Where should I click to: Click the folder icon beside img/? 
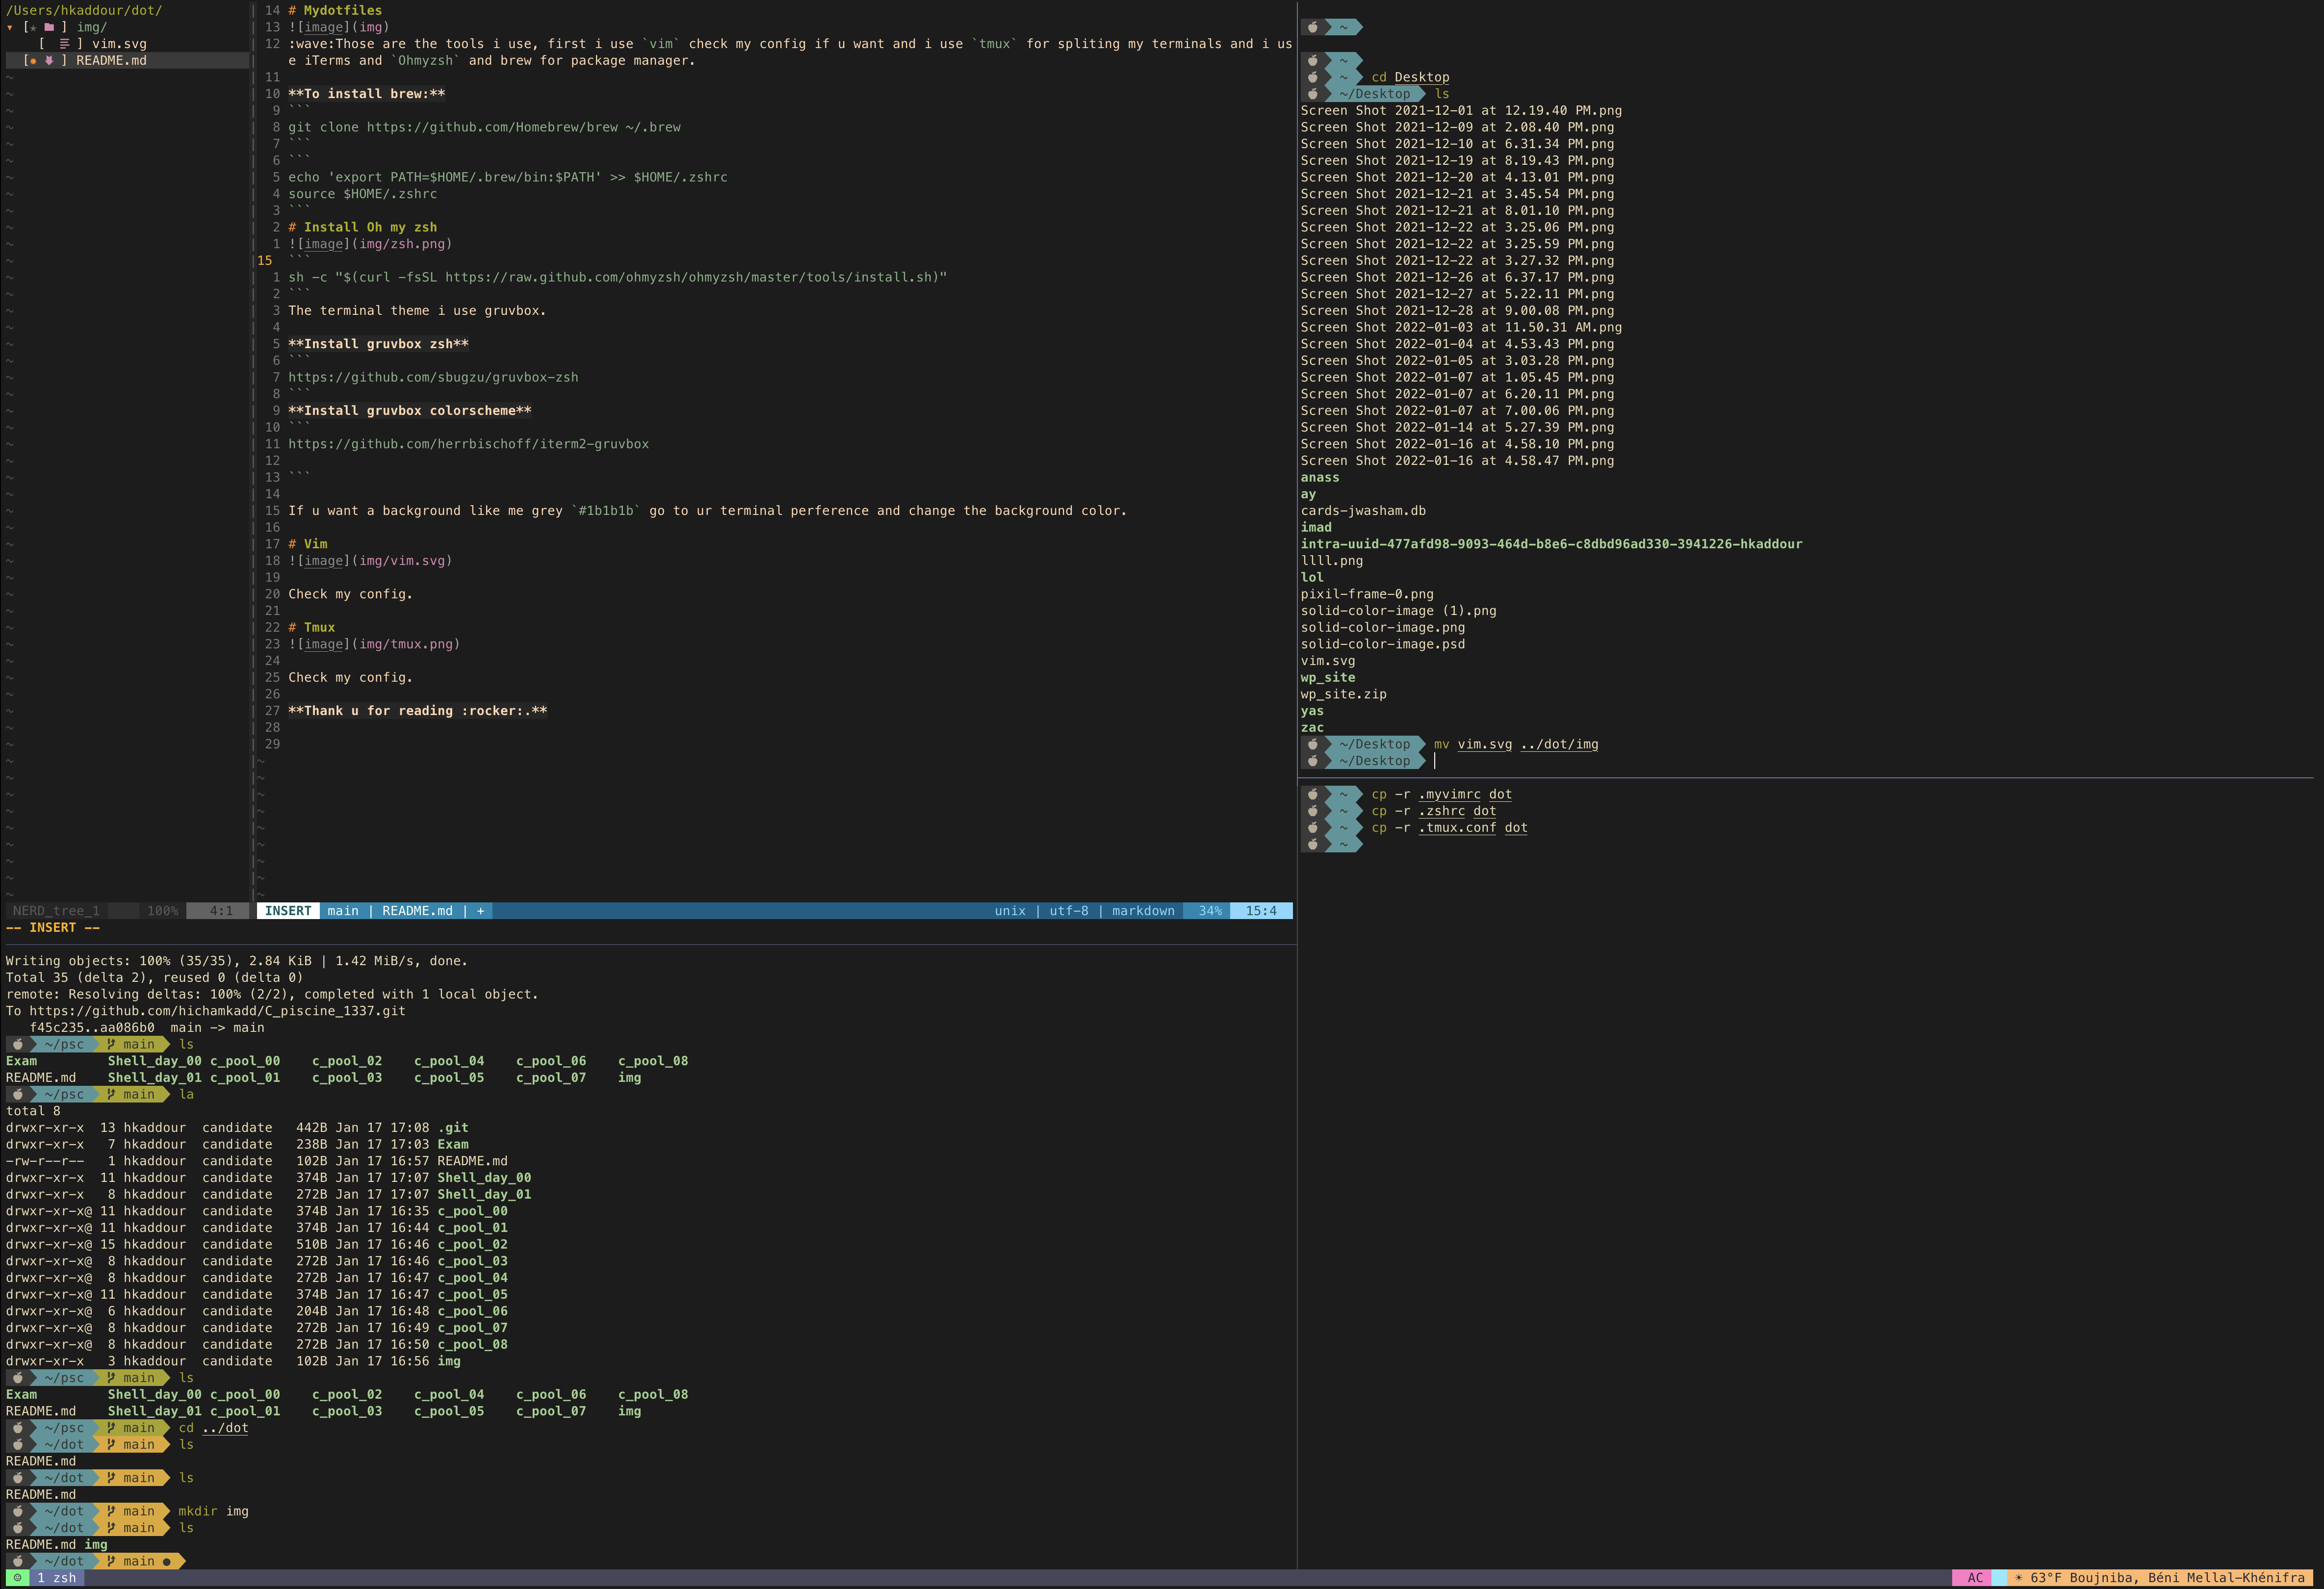(x=48, y=27)
